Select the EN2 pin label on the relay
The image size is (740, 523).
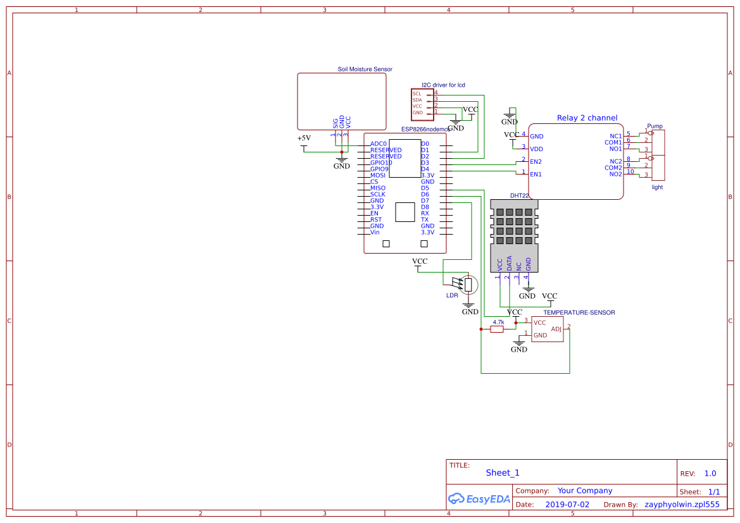click(537, 161)
